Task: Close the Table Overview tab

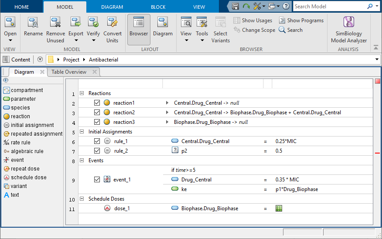Action: (x=95, y=72)
